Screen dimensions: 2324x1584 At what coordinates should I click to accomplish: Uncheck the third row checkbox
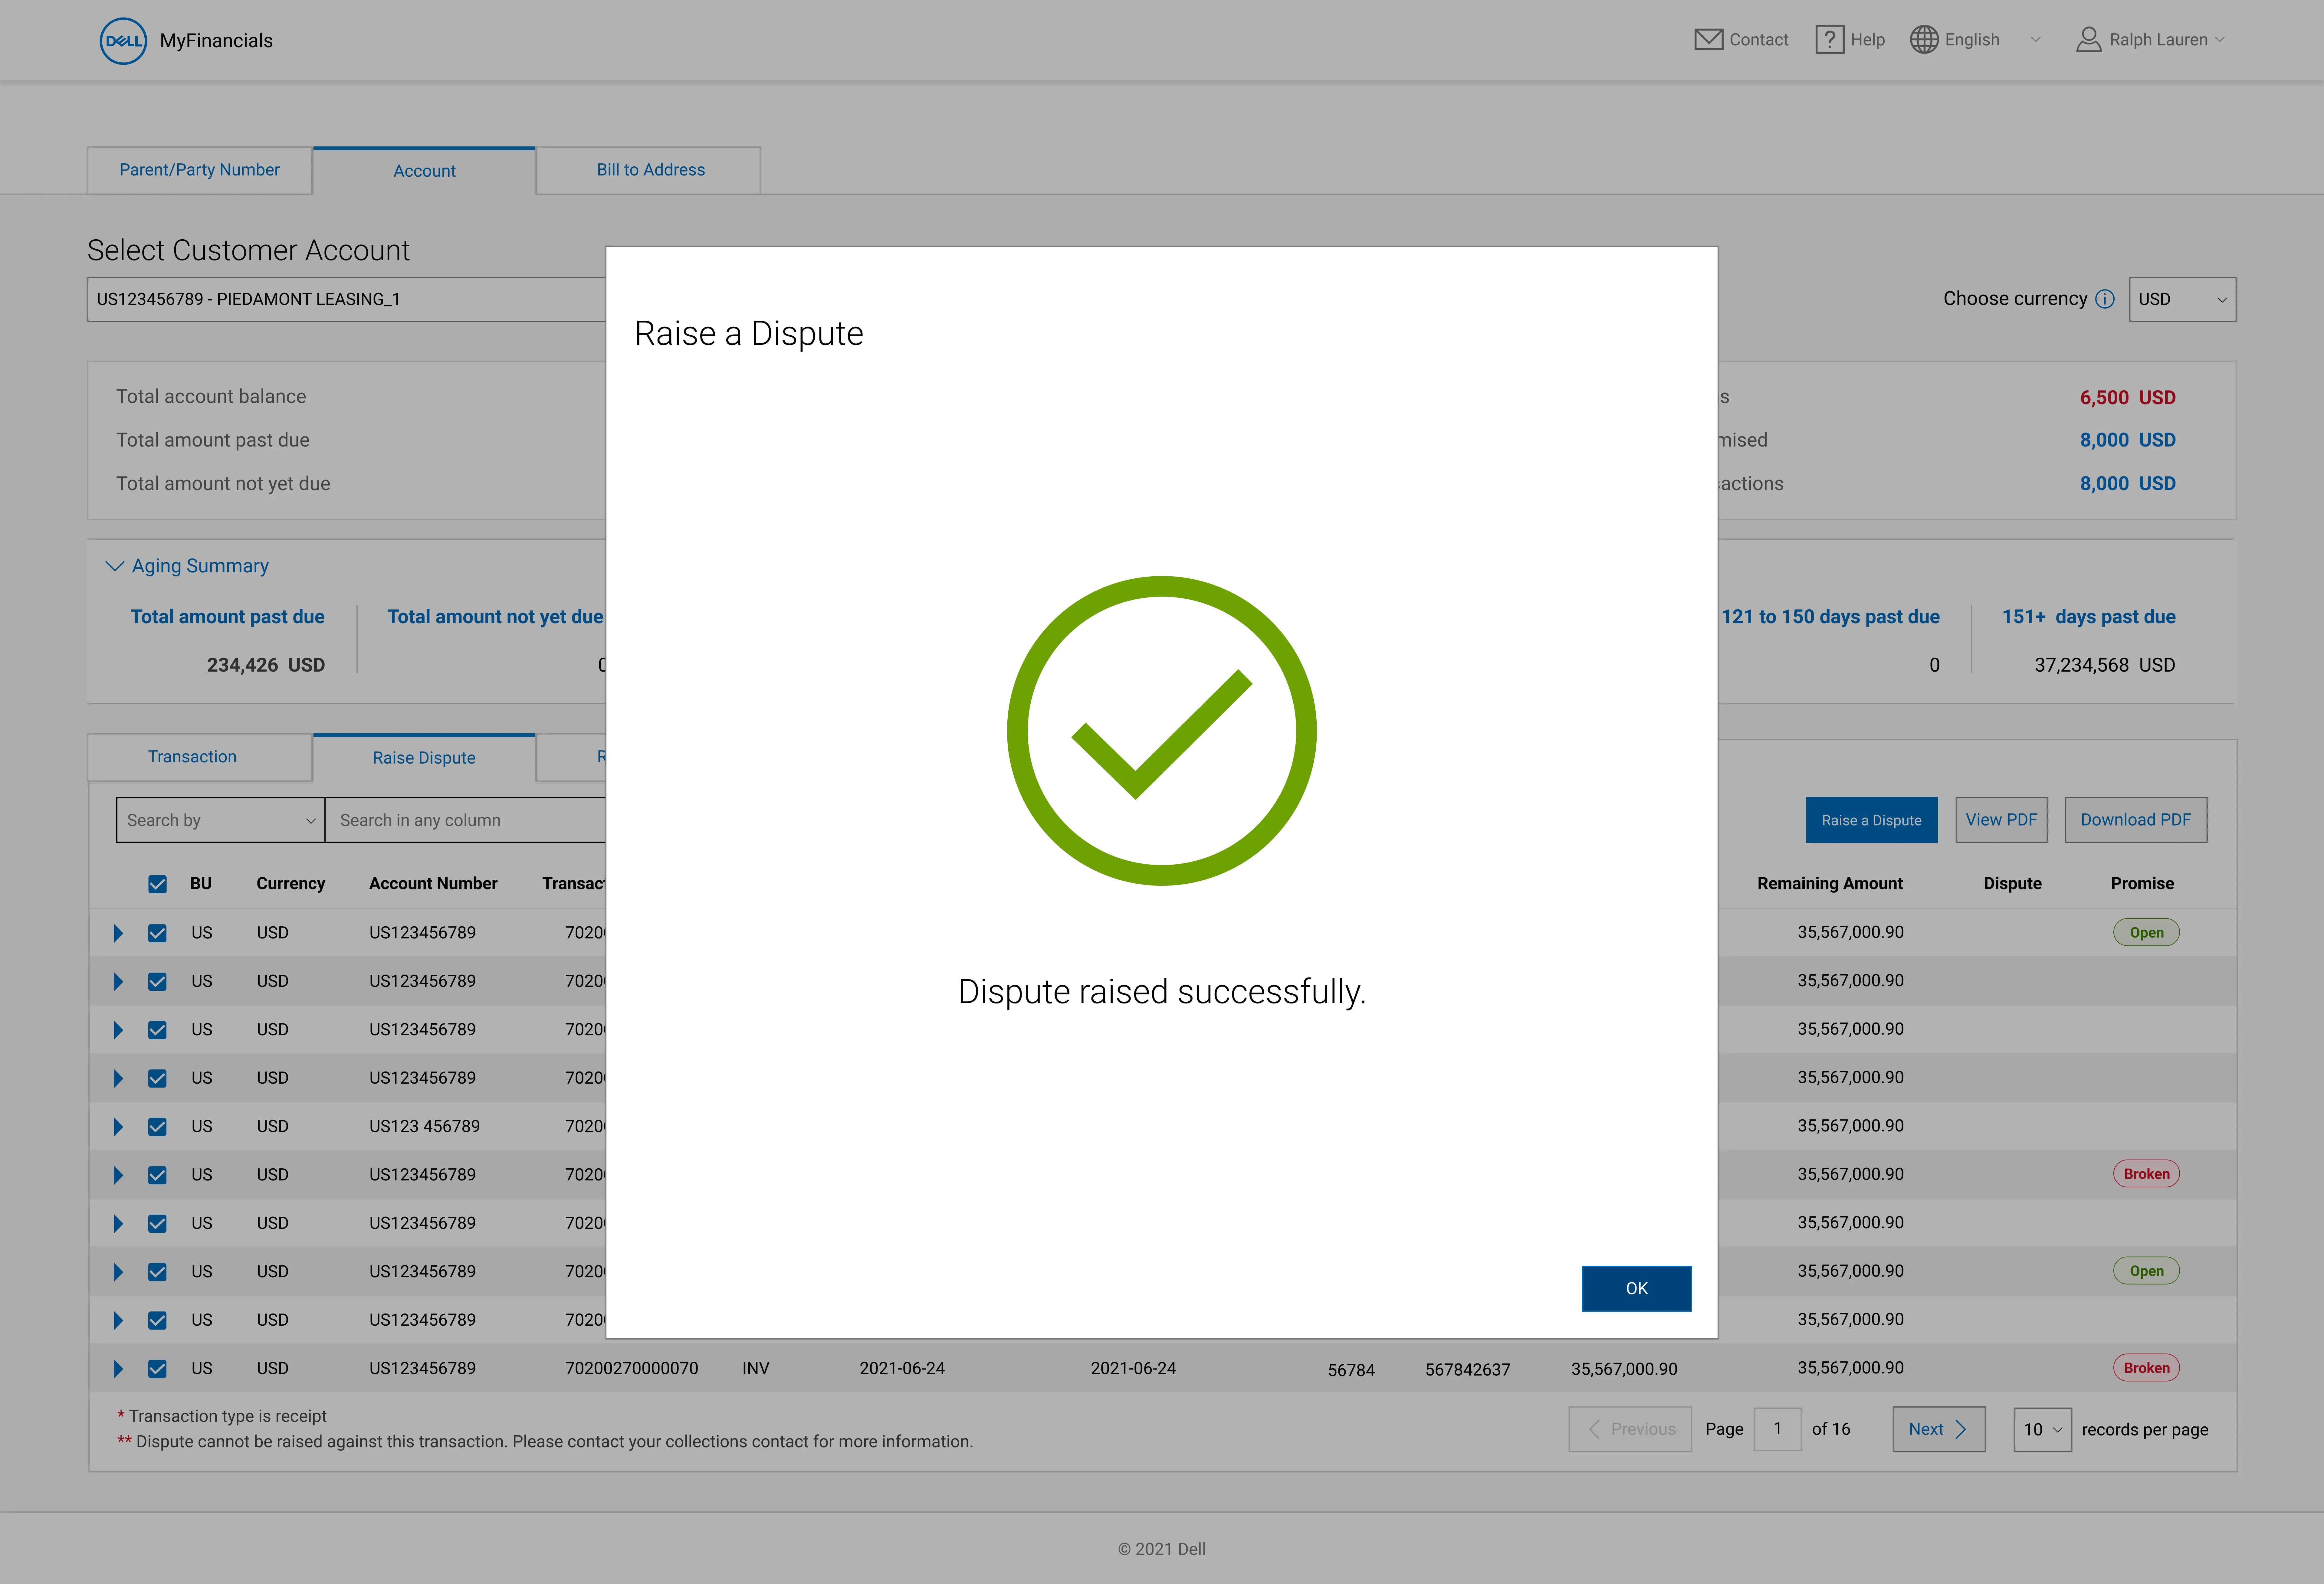(x=157, y=1030)
